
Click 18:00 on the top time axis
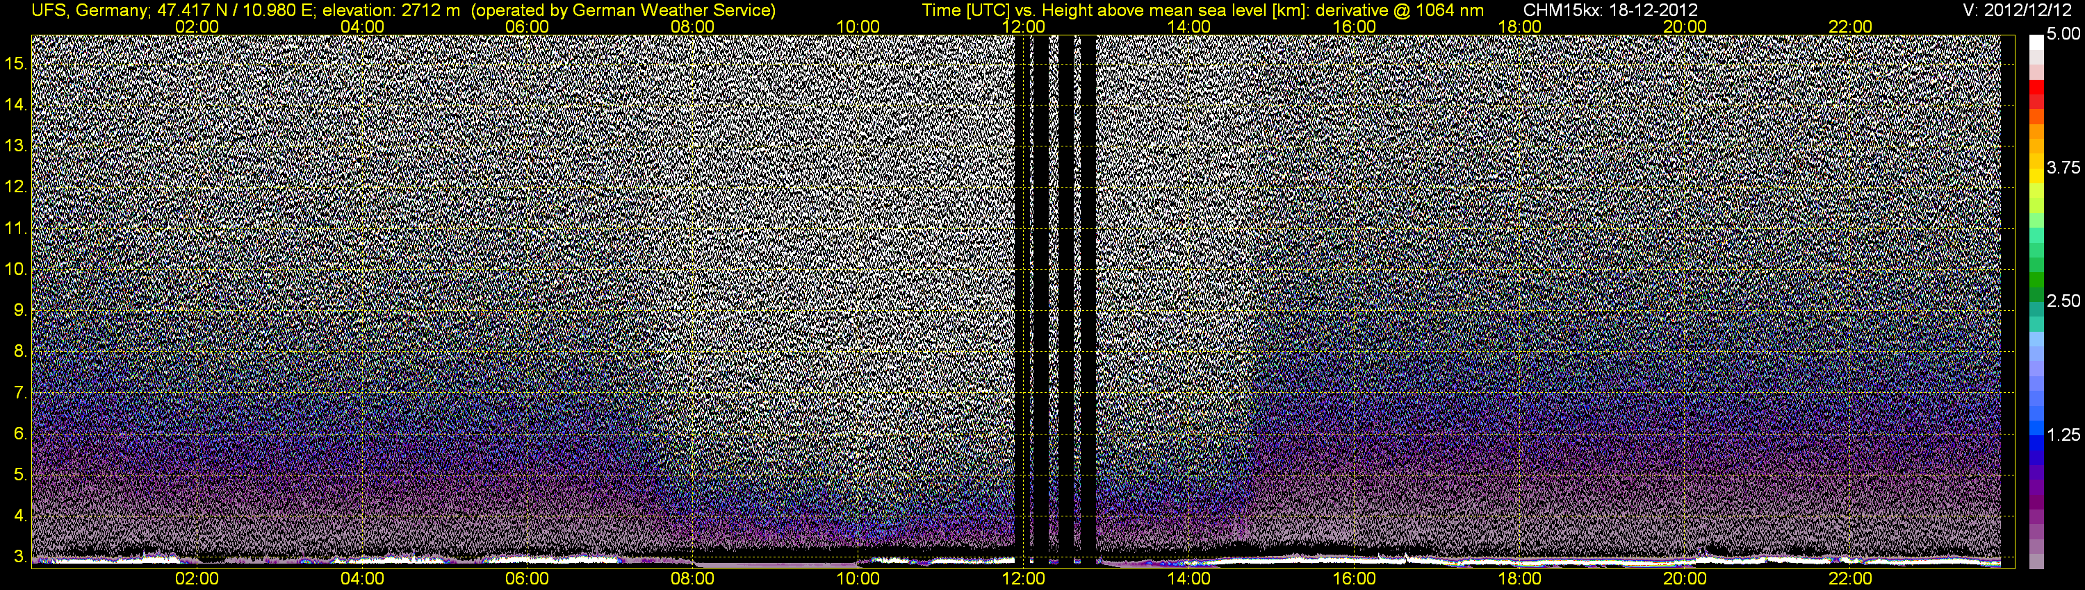[x=1519, y=26]
